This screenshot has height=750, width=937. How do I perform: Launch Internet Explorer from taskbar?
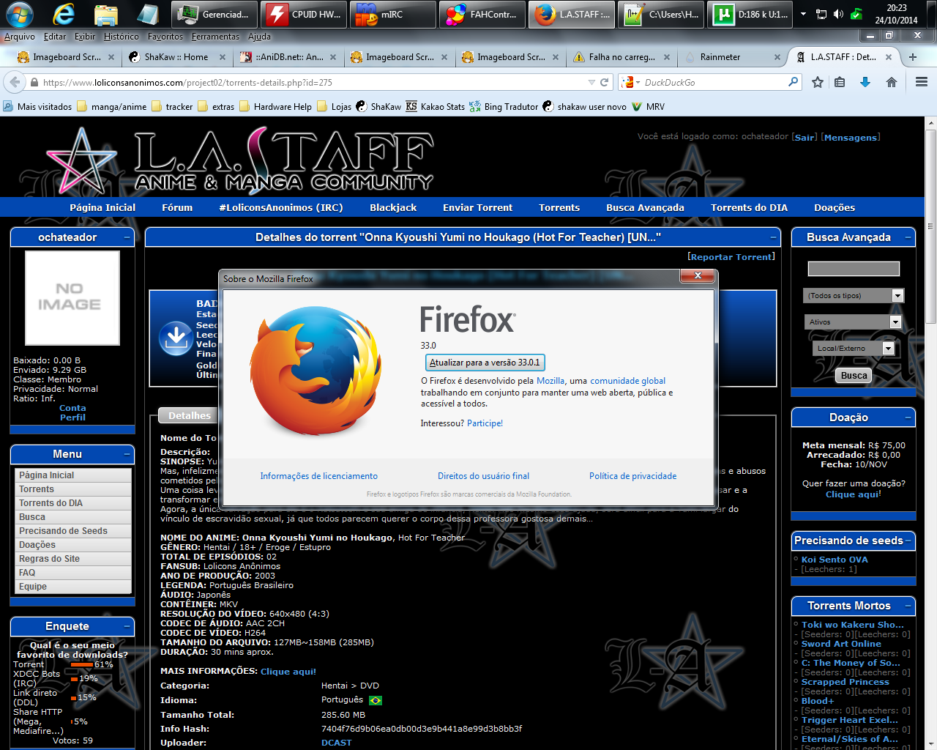pyautogui.click(x=64, y=14)
